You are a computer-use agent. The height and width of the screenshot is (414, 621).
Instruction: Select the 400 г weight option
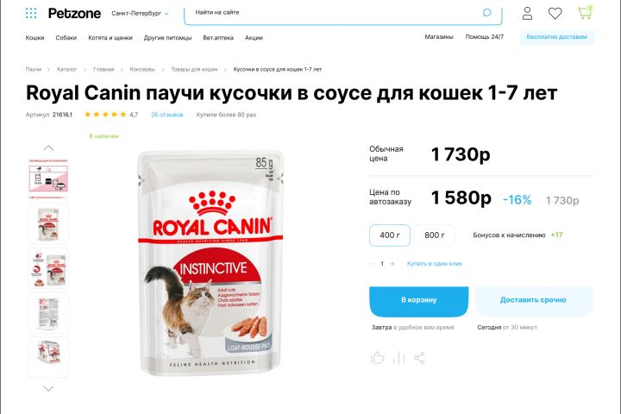[x=390, y=235]
